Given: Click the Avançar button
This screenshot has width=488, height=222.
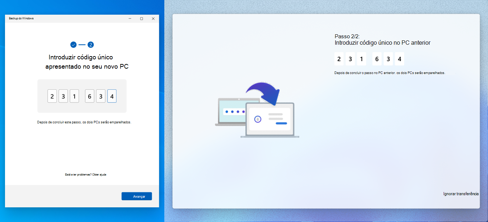Looking at the screenshot, I should 136,196.
